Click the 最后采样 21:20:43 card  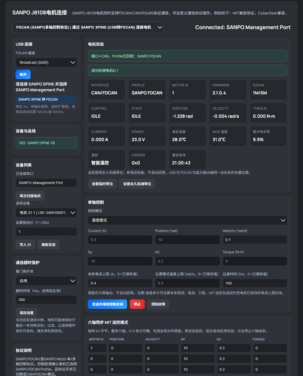(188, 159)
